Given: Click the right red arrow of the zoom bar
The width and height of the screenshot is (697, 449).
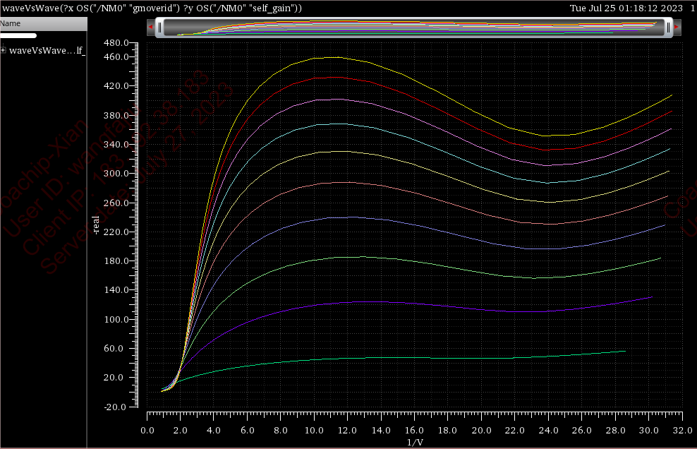Looking at the screenshot, I should (676, 27).
